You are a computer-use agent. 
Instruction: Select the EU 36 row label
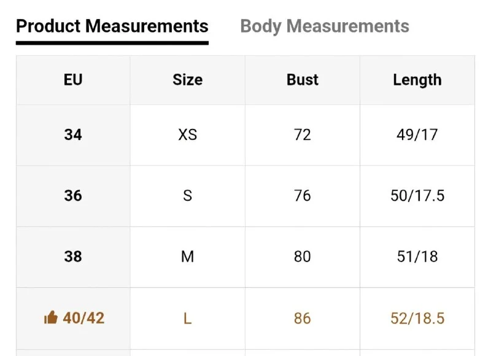[73, 196]
